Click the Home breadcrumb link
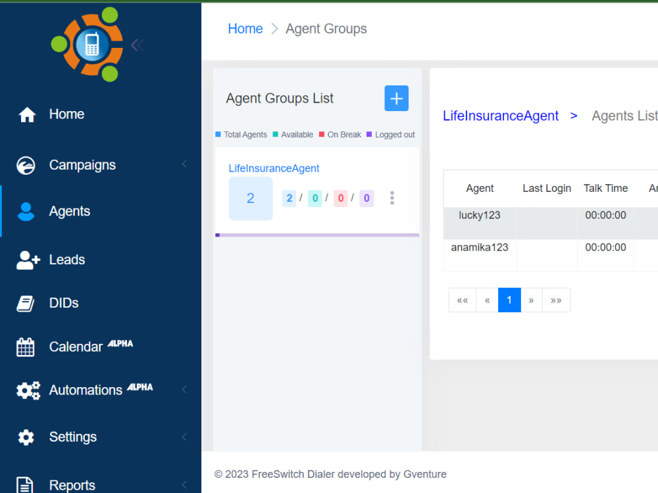The height and width of the screenshot is (493, 658). click(x=245, y=28)
